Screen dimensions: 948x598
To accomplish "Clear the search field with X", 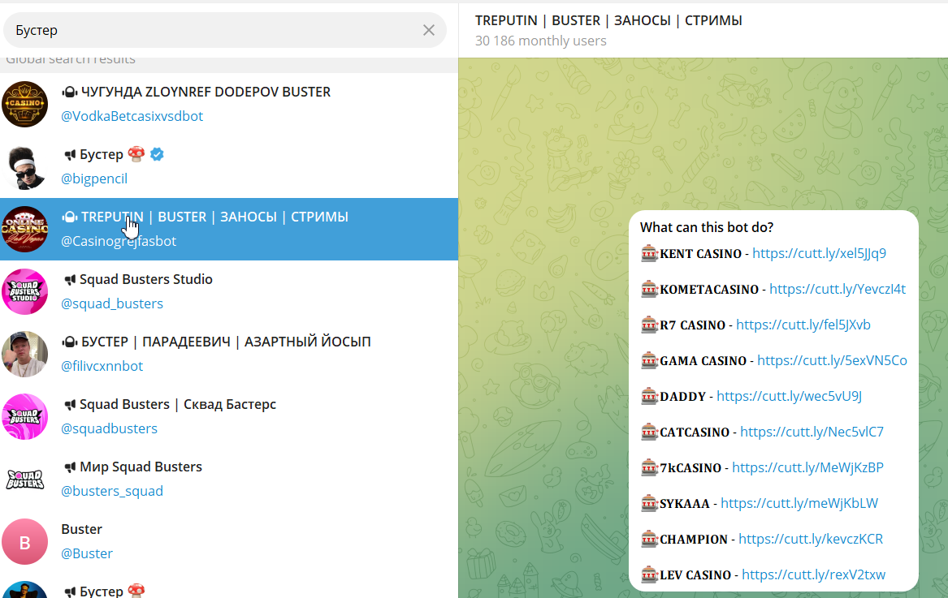I will click(x=429, y=30).
